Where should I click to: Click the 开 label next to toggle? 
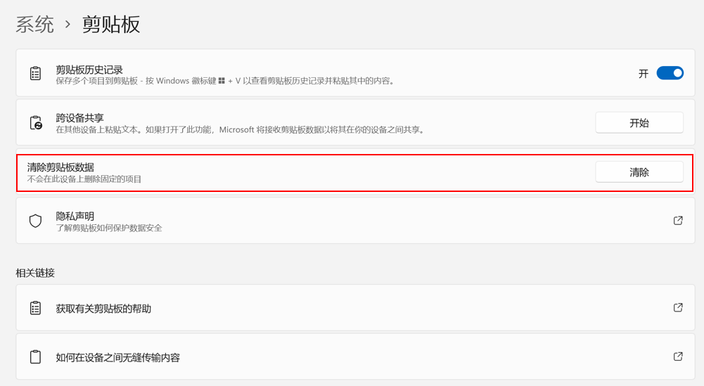click(x=644, y=73)
